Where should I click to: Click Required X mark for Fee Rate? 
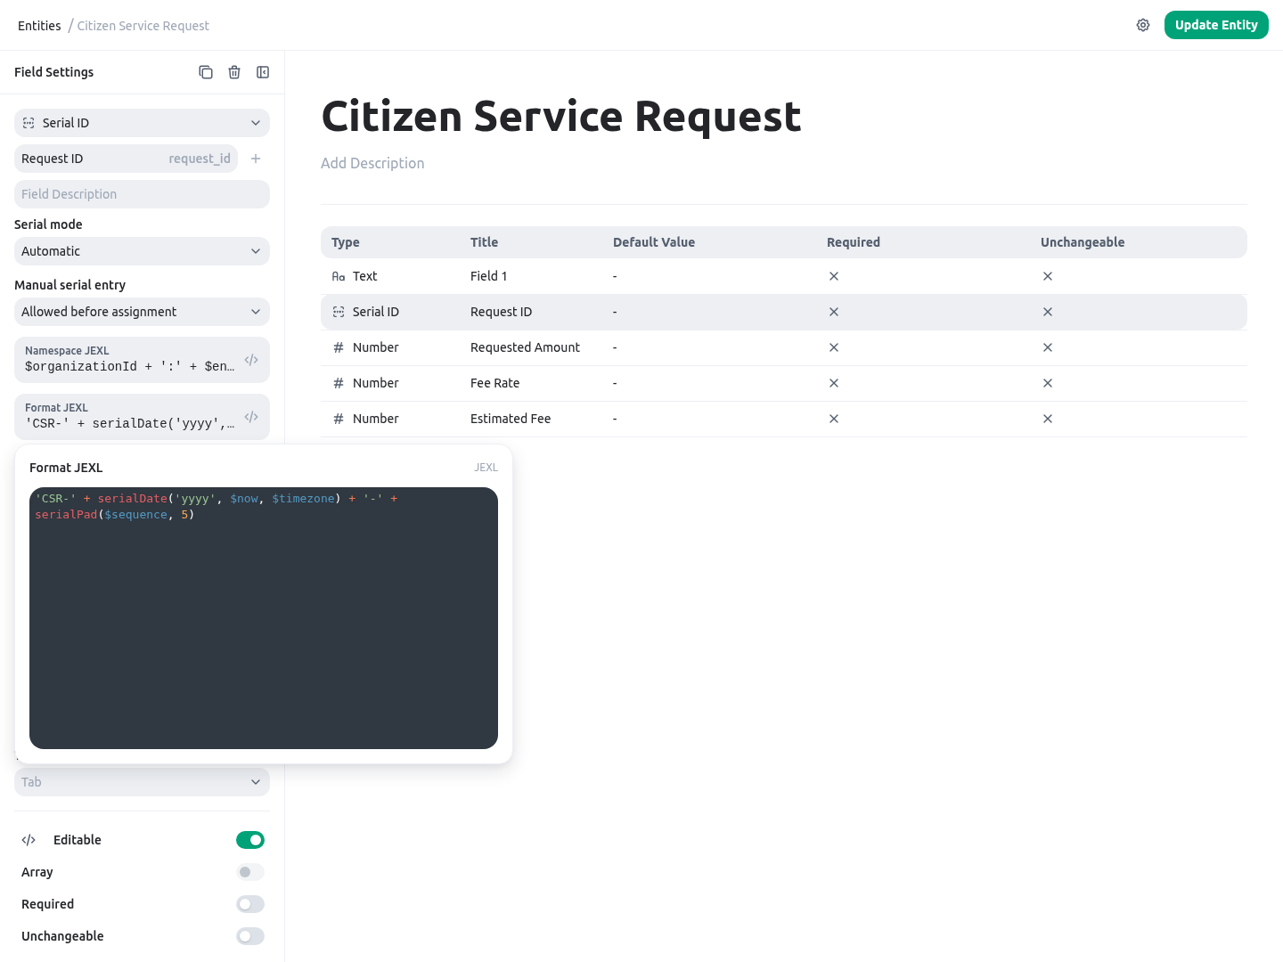click(834, 383)
